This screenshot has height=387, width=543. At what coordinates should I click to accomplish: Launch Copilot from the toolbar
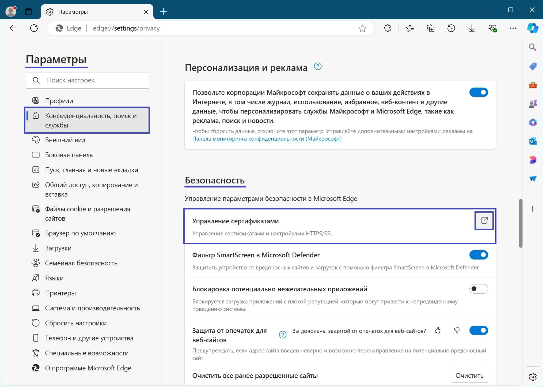(x=533, y=28)
